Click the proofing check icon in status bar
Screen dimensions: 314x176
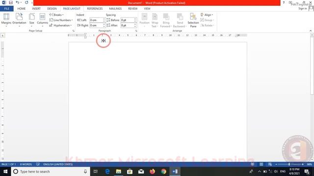pyautogui.click(x=38, y=164)
